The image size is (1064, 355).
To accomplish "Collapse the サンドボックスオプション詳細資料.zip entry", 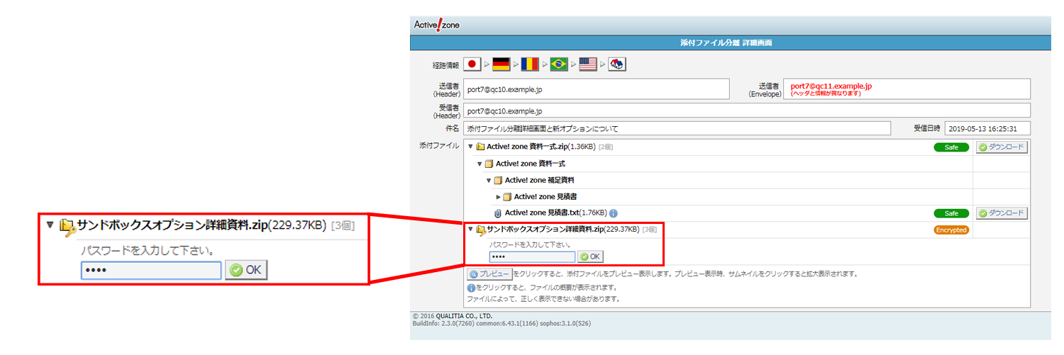I will tap(470, 230).
